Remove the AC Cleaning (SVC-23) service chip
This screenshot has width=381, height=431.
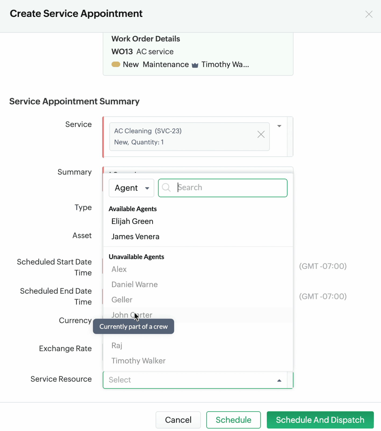pyautogui.click(x=261, y=134)
